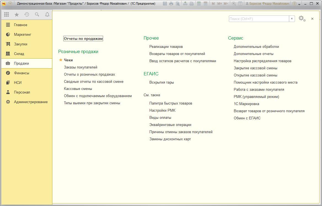Open Закрытие кассовой смены
Viewport: 322px width, 206px height.
pyautogui.click(x=256, y=68)
